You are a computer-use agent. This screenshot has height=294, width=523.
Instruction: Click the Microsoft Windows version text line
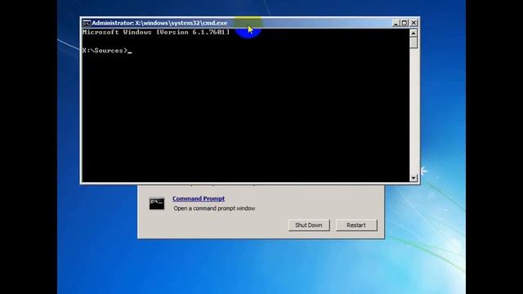coord(156,33)
